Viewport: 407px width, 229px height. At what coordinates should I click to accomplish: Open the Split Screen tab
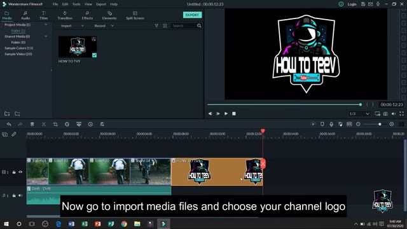[135, 15]
